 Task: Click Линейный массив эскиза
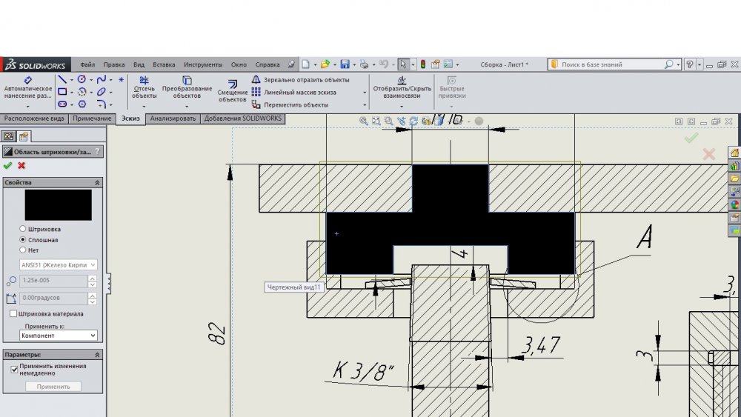pos(294,92)
